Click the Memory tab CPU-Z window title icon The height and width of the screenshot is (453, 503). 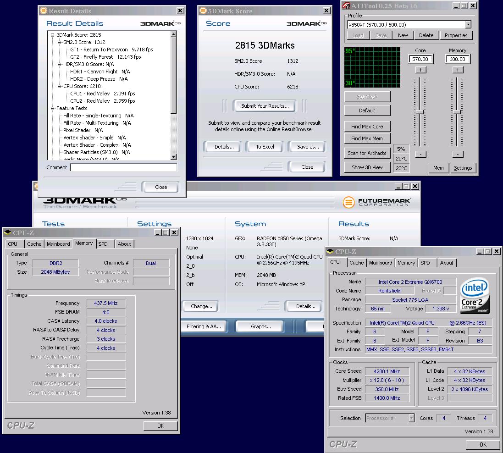pos(8,232)
